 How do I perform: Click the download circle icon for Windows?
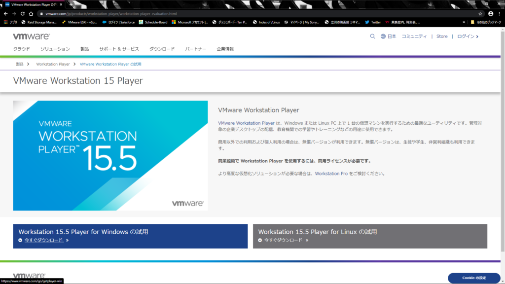pyautogui.click(x=20, y=240)
